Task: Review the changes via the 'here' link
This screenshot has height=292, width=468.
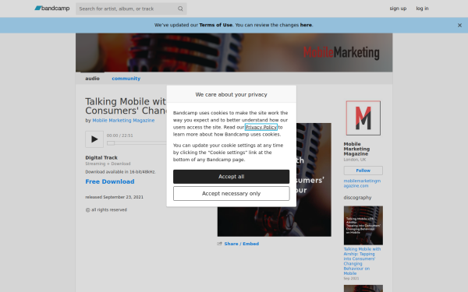Action: (306, 25)
